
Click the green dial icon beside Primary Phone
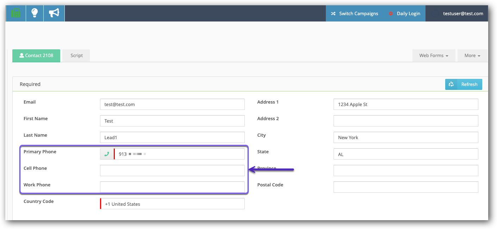(107, 154)
